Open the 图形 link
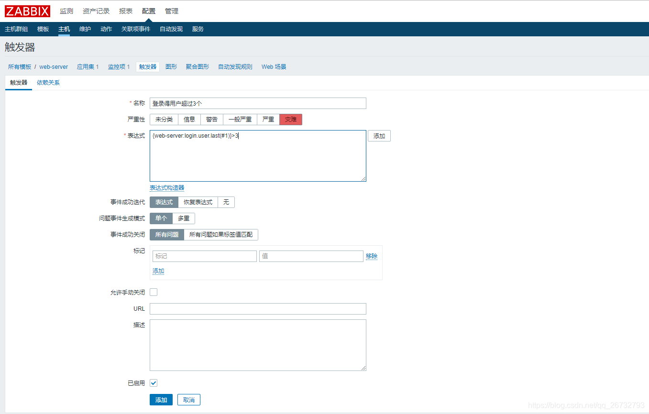Viewport: 649px width, 414px height. coord(171,67)
